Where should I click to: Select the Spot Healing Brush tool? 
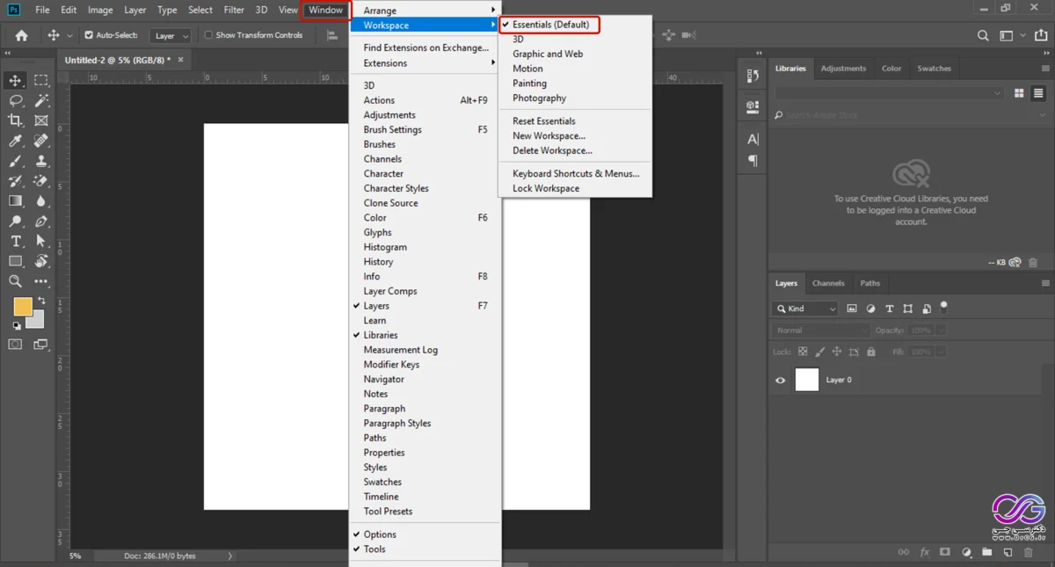(41, 141)
